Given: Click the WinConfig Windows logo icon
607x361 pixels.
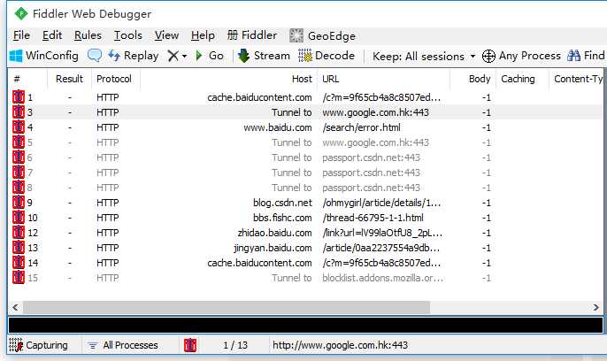Looking at the screenshot, I should point(16,56).
